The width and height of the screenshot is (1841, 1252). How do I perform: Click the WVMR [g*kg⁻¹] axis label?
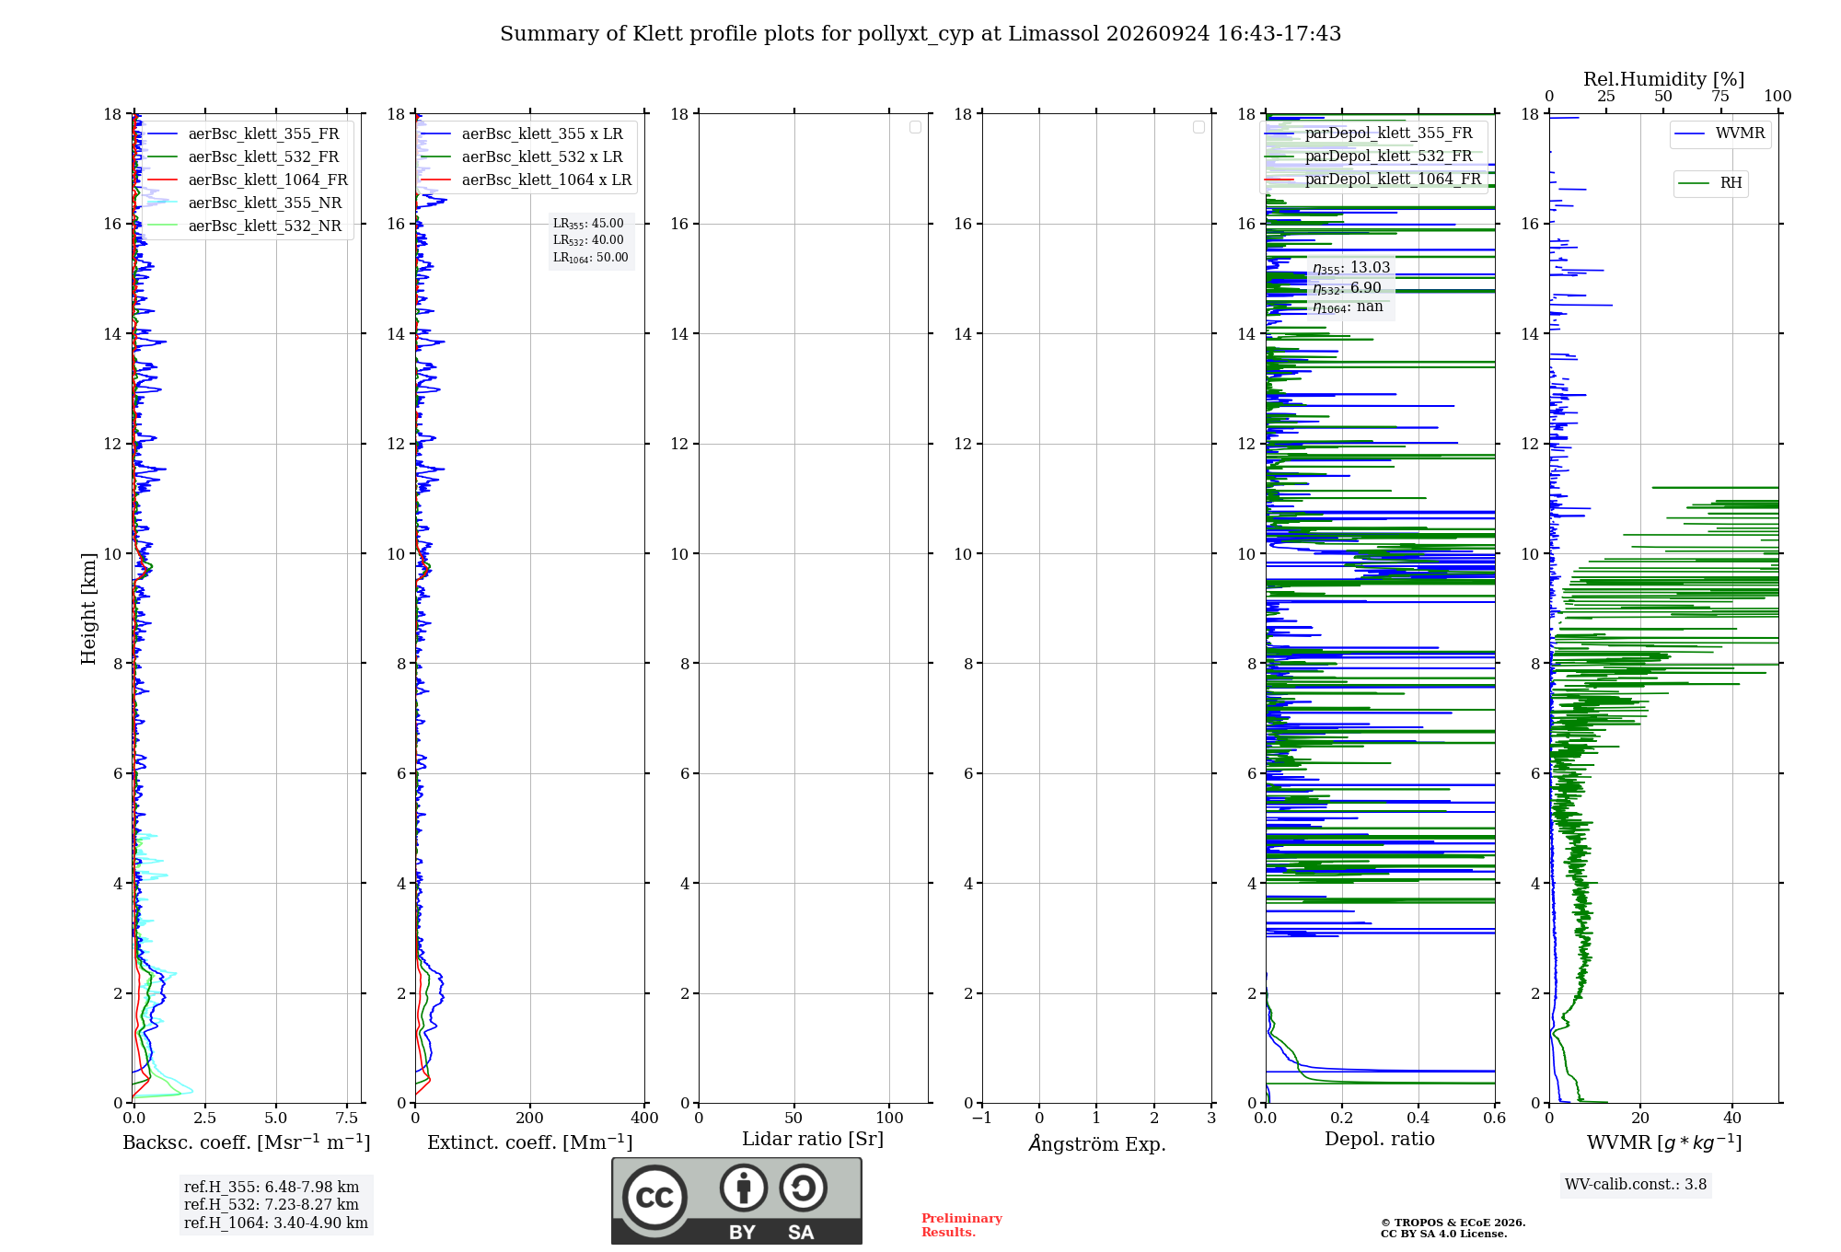click(1664, 1142)
